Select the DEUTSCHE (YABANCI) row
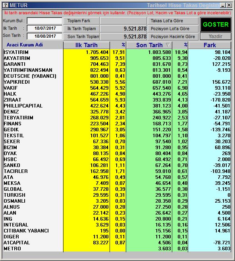The width and height of the screenshot is (235, 261). tap(117, 76)
